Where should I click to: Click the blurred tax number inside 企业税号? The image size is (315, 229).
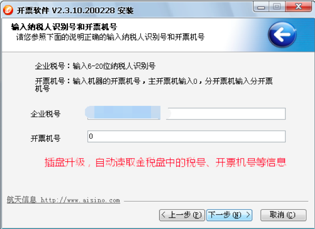pos(128,112)
